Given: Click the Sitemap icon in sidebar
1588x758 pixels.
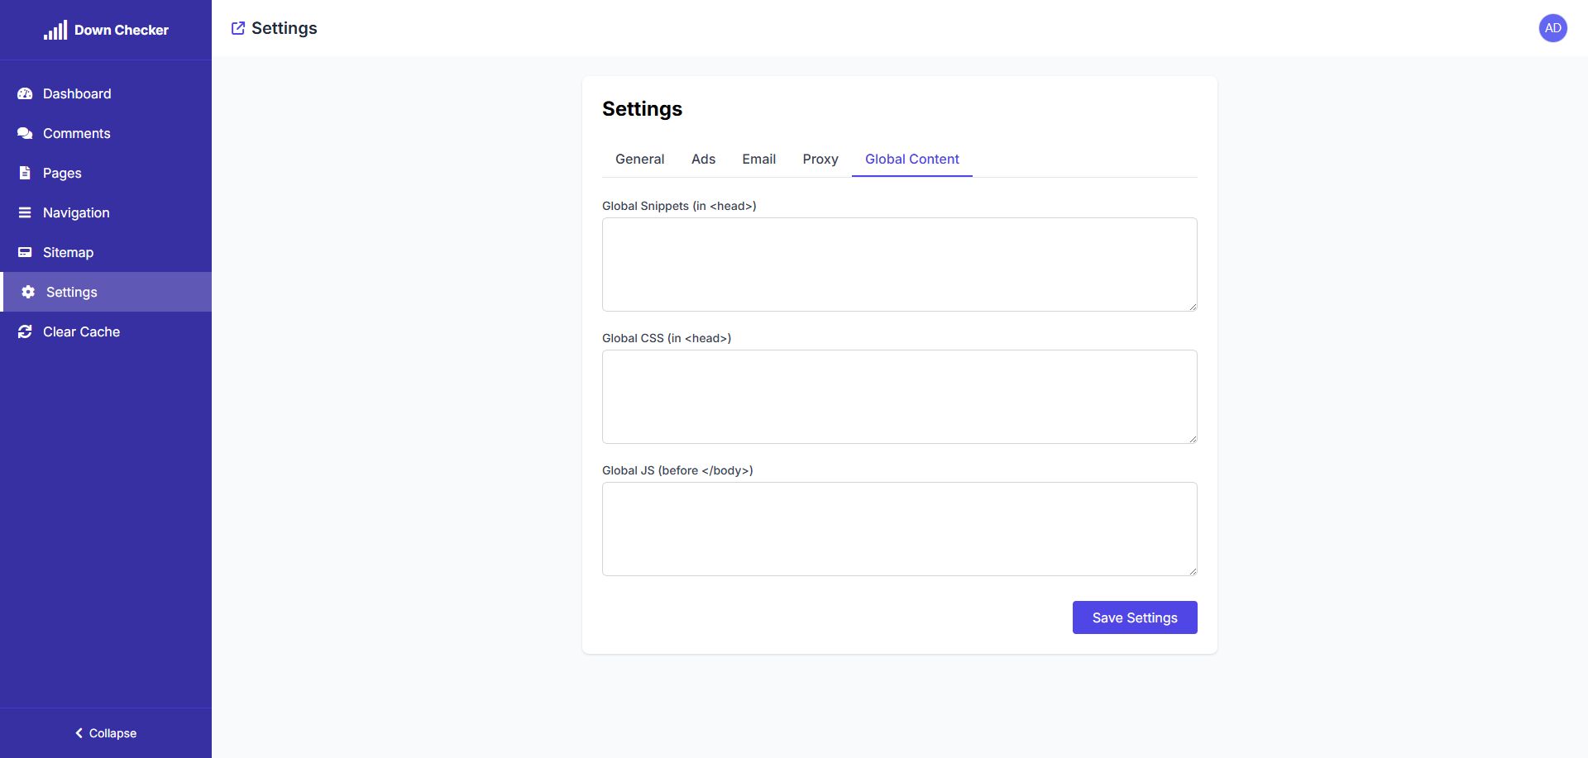Looking at the screenshot, I should click(x=25, y=252).
